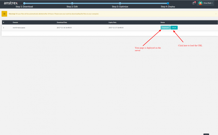This screenshot has width=218, height=135.
Task: Click the Download Date column header
Action: (x=63, y=22)
